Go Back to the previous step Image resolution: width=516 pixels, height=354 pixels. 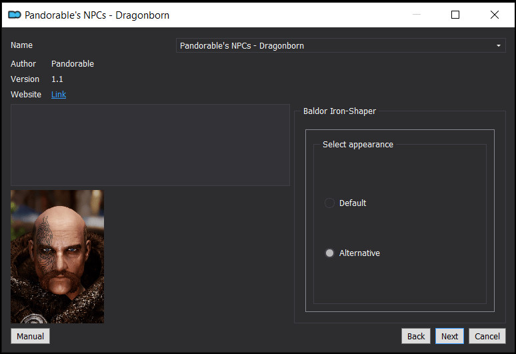point(416,336)
